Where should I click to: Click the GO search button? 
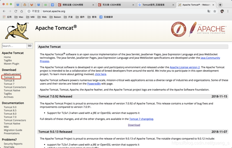click(x=30, y=46)
